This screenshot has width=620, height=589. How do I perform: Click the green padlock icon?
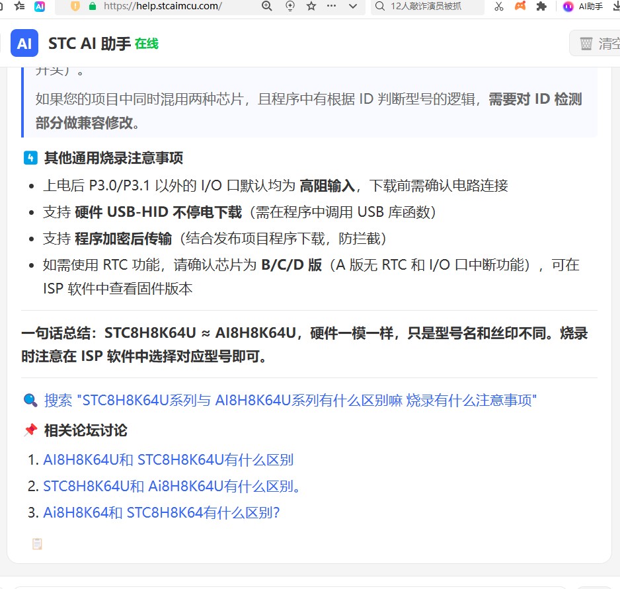pyautogui.click(x=93, y=6)
